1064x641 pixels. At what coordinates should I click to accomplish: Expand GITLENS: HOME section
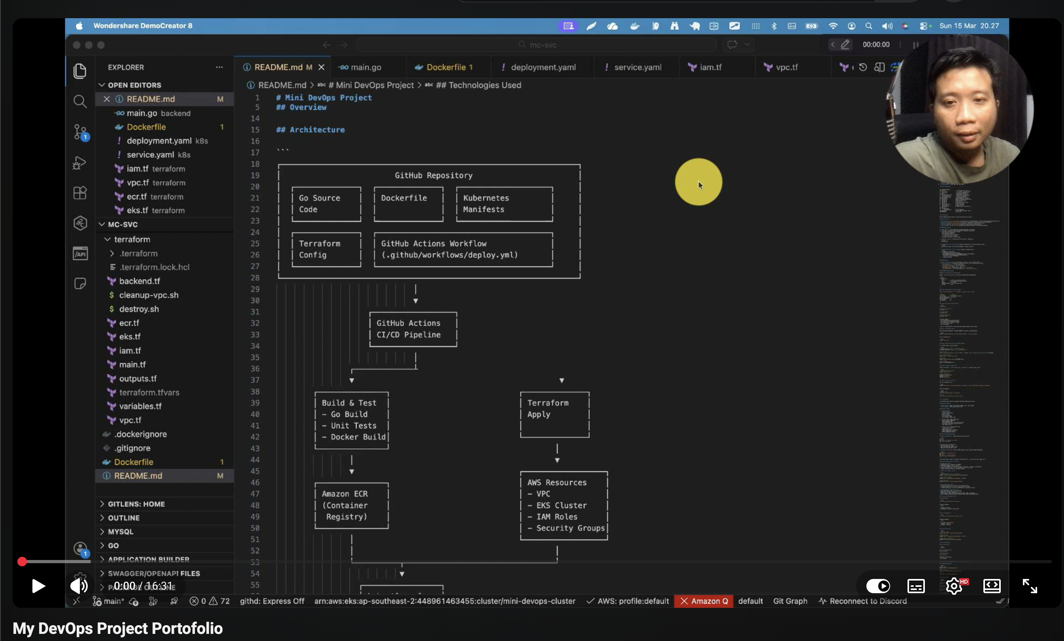point(164,504)
